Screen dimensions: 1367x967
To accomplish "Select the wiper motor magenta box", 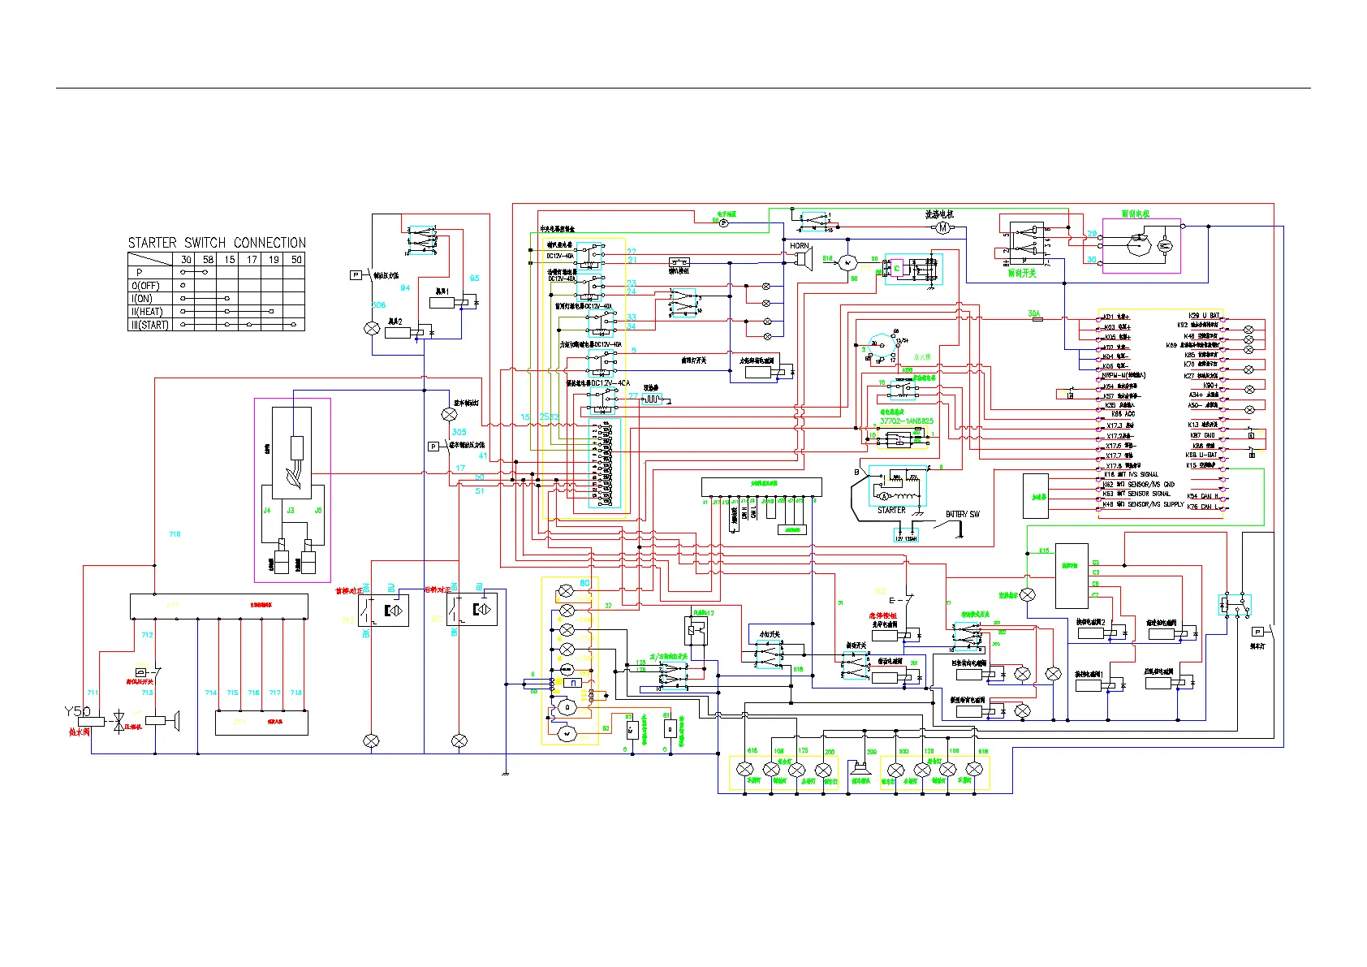I will (x=1141, y=245).
